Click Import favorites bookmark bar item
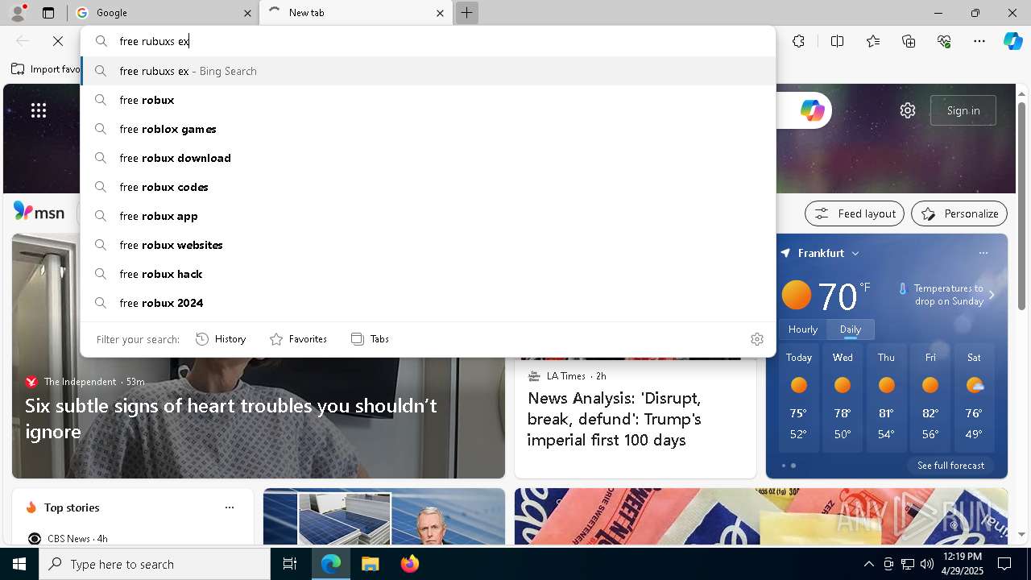This screenshot has width=1031, height=580. (x=46, y=69)
